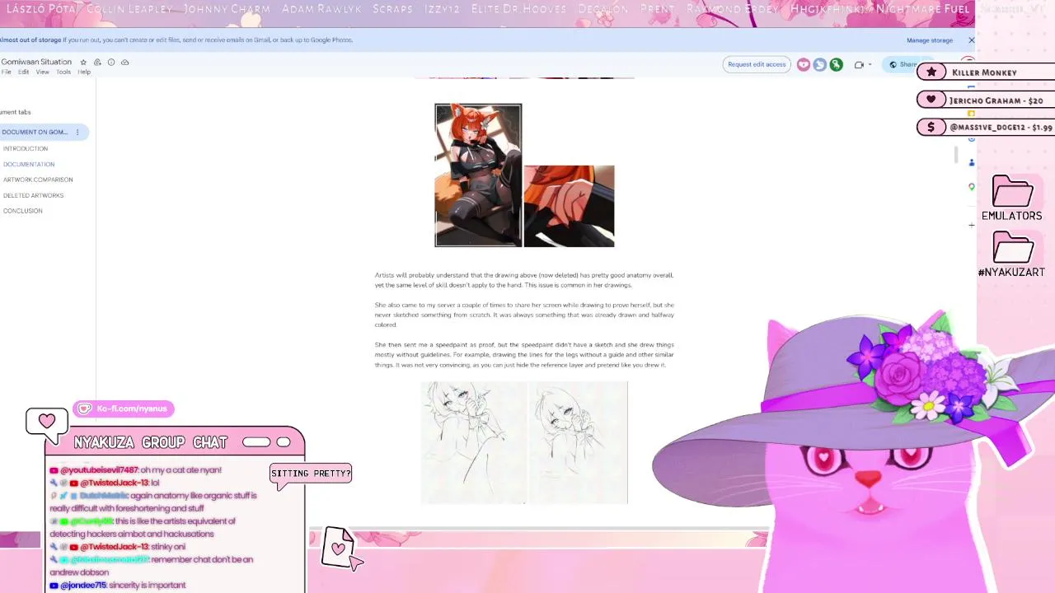
Task: Click the document vertical scrollbar
Action: pyautogui.click(x=956, y=155)
